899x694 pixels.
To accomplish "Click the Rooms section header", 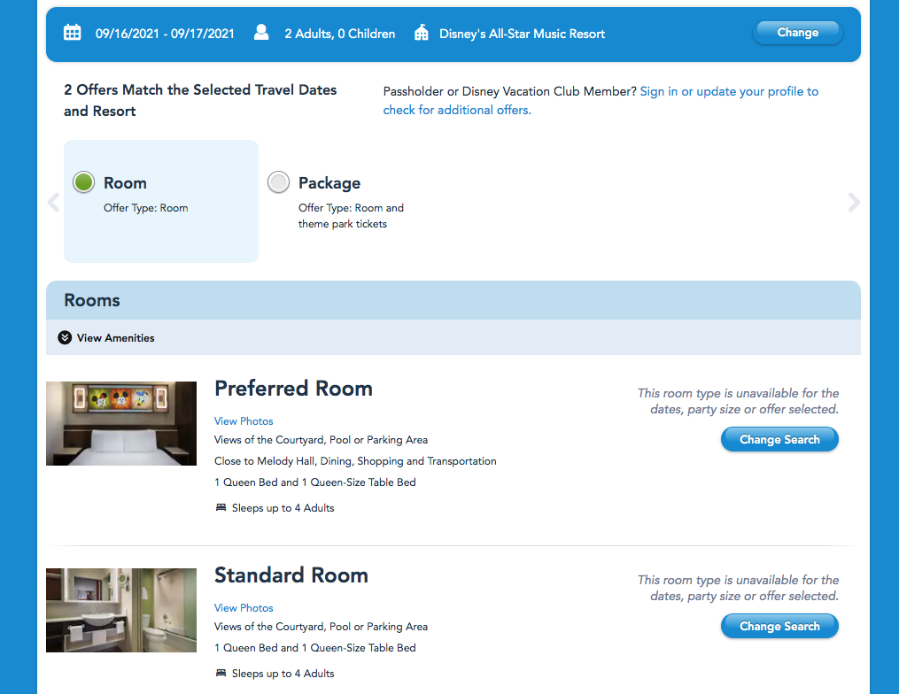I will 92,300.
